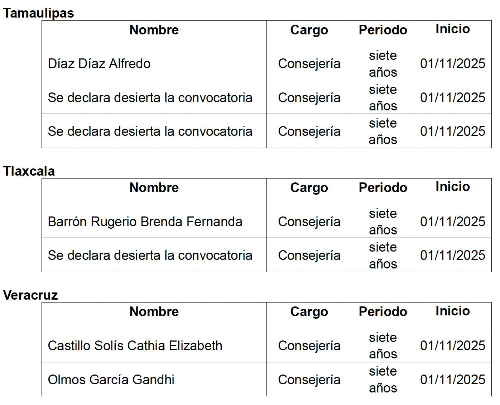Click Nombre header in the Tlaxcala table
500x405 pixels.
pyautogui.click(x=154, y=188)
